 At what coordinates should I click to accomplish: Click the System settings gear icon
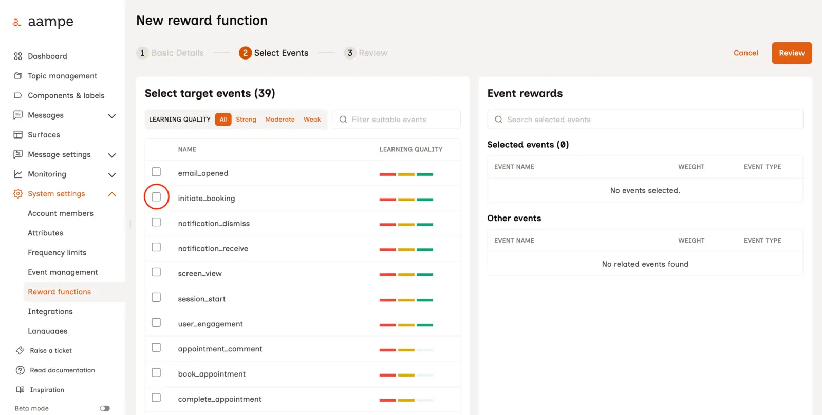click(x=18, y=194)
